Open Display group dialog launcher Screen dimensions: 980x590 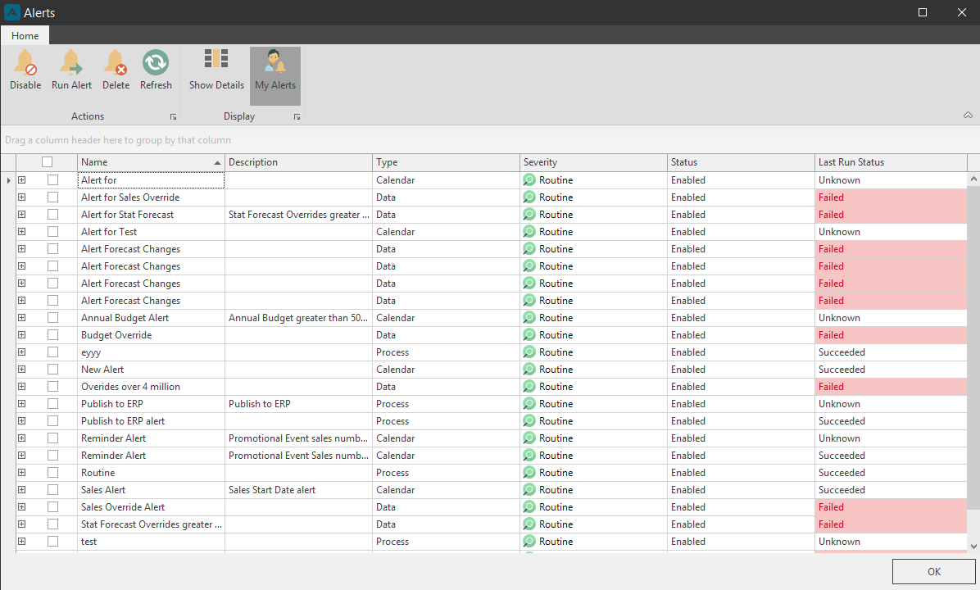coord(297,117)
